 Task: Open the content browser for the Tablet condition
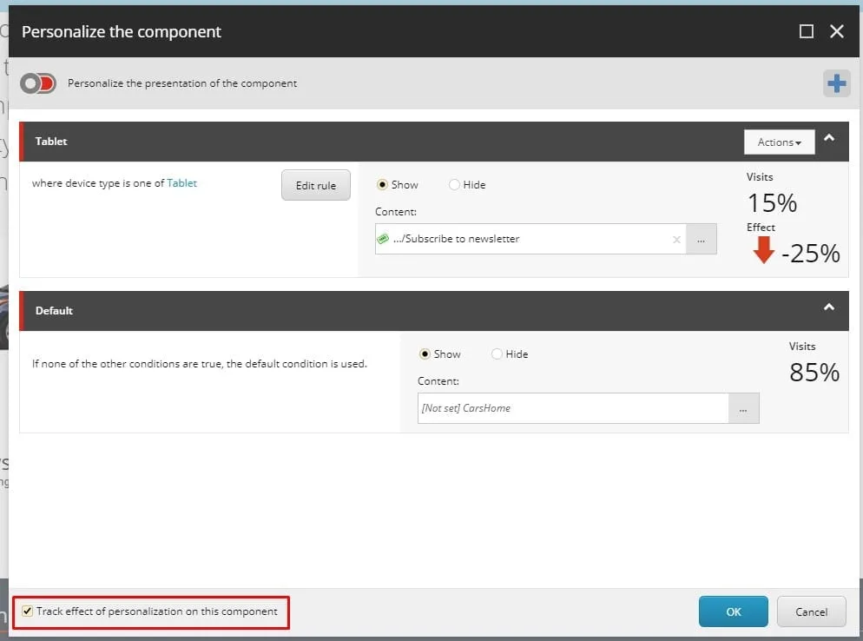tap(701, 238)
